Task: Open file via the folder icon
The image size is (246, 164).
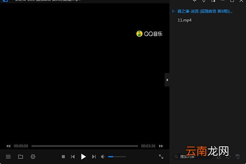Action: (x=20, y=157)
